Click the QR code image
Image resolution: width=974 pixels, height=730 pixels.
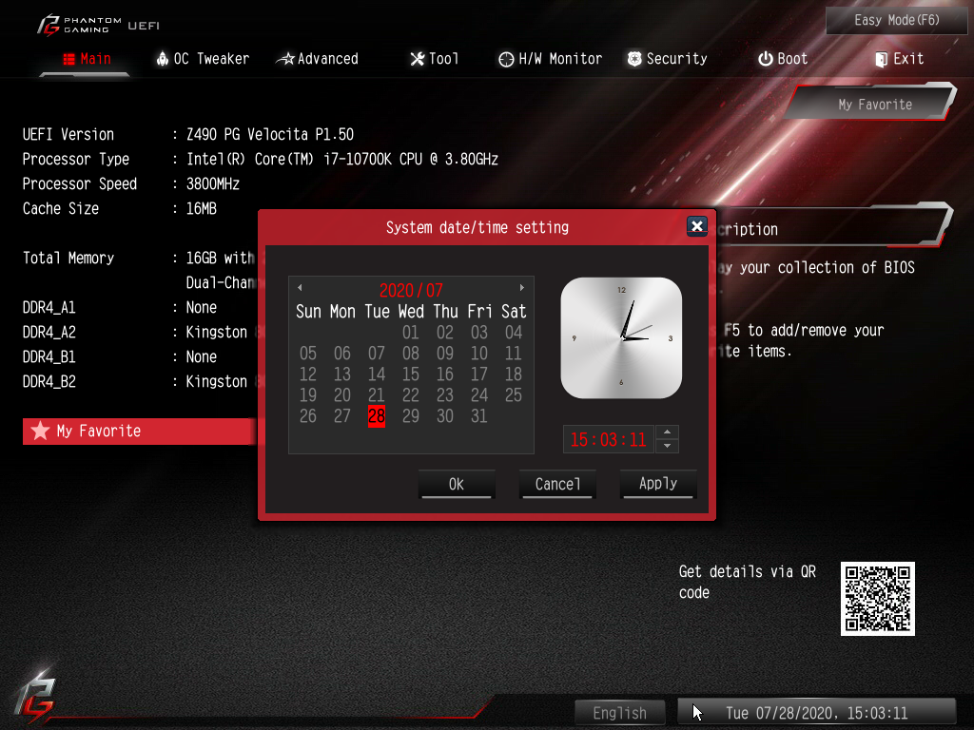coord(877,599)
